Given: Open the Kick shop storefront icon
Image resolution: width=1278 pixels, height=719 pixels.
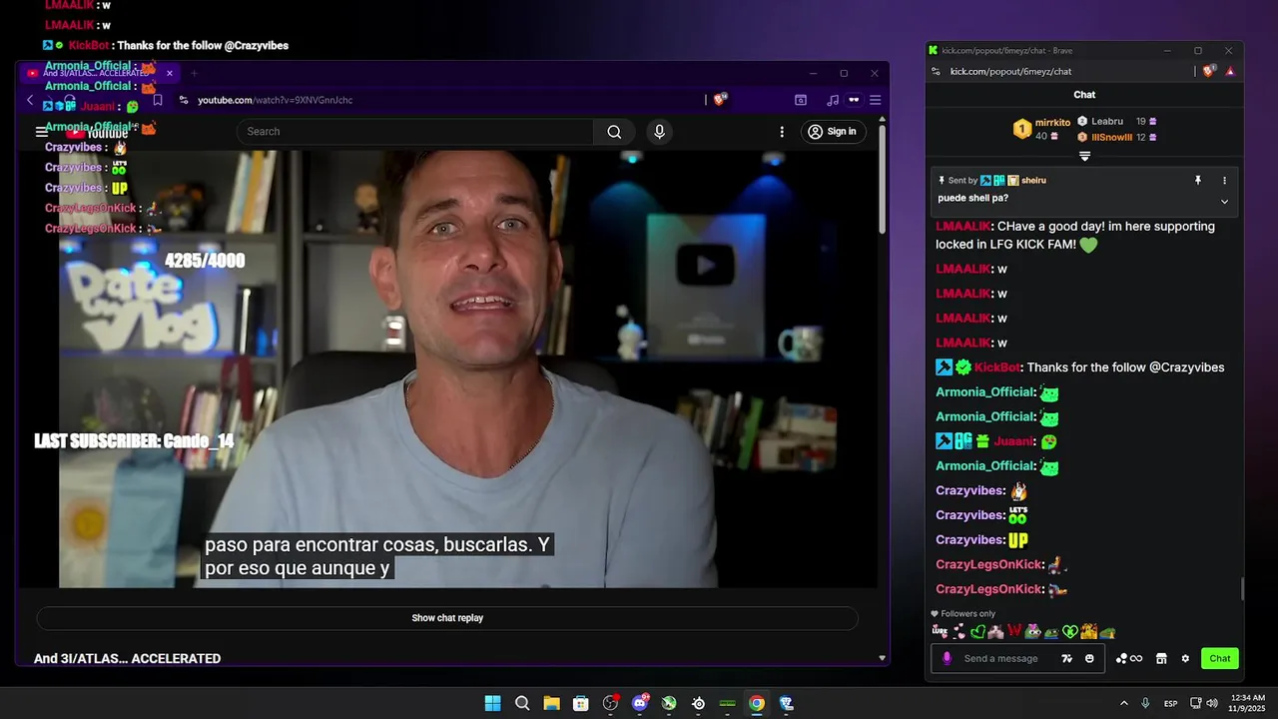Looking at the screenshot, I should 1161,658.
